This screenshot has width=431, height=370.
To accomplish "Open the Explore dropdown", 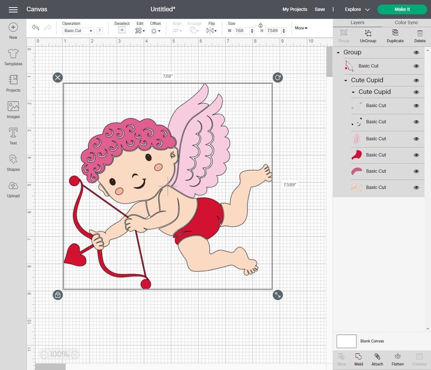I will [x=357, y=9].
